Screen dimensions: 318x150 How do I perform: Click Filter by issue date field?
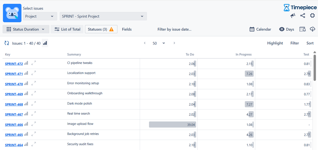pos(174,29)
